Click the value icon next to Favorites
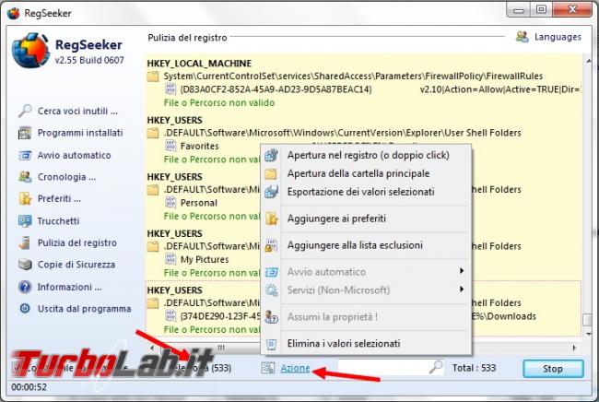This screenshot has height=402, width=599. pos(170,146)
